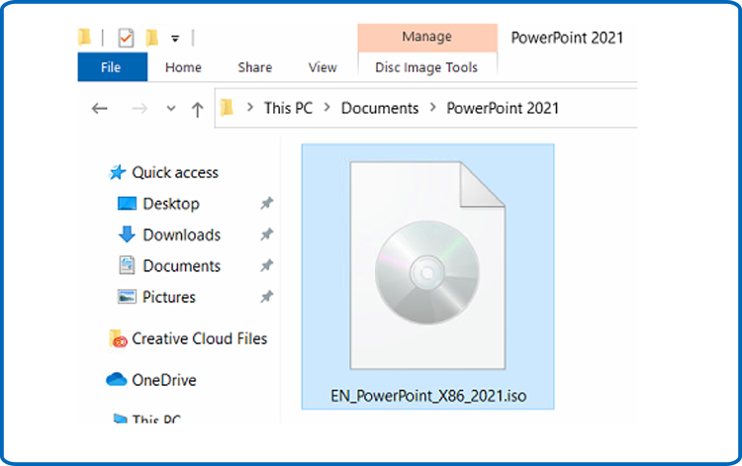
Task: Open Pictures in Quick access
Action: [169, 297]
